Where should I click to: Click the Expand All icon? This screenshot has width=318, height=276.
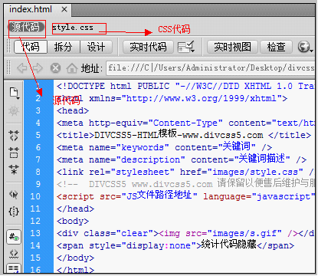(x=14, y=169)
